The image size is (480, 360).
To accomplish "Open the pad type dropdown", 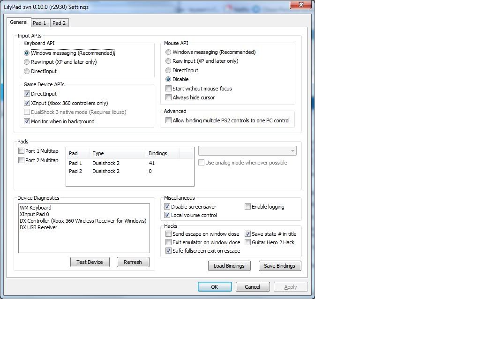I will [247, 151].
